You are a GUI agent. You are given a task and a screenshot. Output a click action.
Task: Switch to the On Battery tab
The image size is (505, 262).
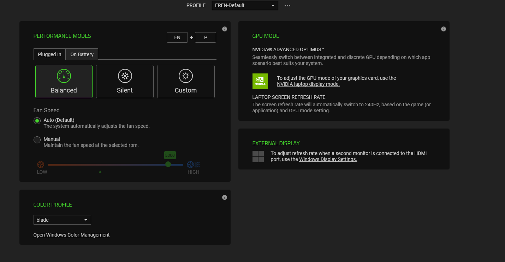[x=82, y=54]
